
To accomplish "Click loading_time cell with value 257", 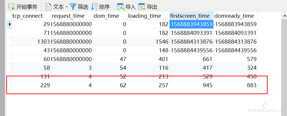I will [x=148, y=85].
